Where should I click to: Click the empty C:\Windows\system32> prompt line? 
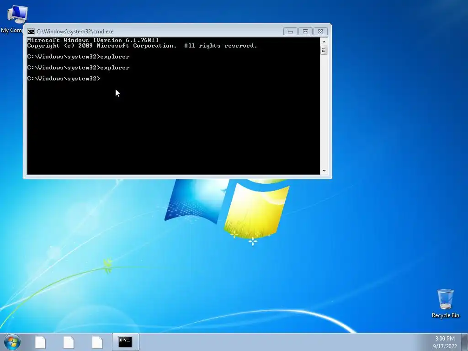pyautogui.click(x=64, y=79)
